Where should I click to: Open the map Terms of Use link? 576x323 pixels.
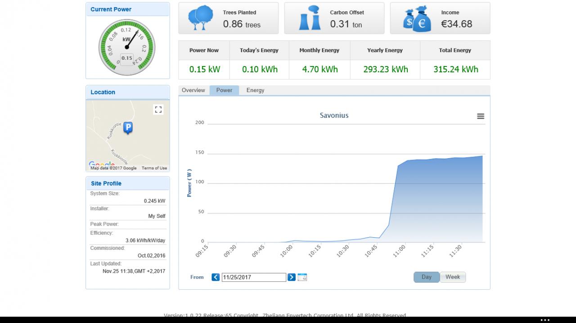coord(154,168)
